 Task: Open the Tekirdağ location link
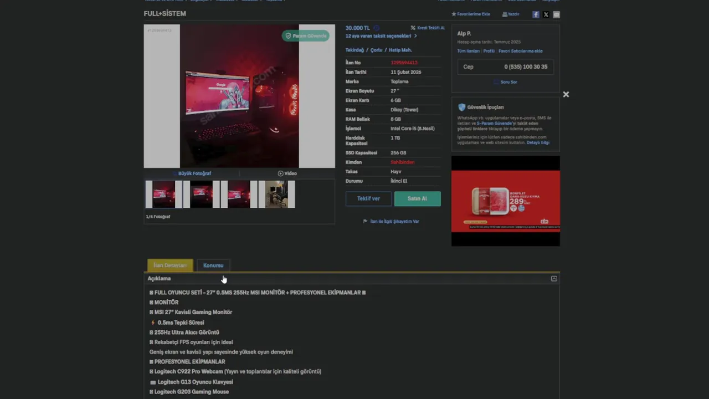[x=354, y=50]
